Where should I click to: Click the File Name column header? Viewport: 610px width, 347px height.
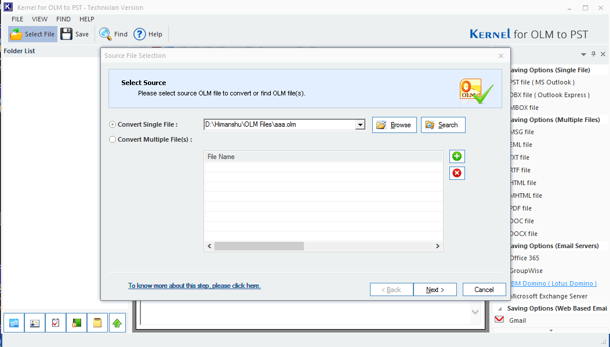tap(324, 156)
